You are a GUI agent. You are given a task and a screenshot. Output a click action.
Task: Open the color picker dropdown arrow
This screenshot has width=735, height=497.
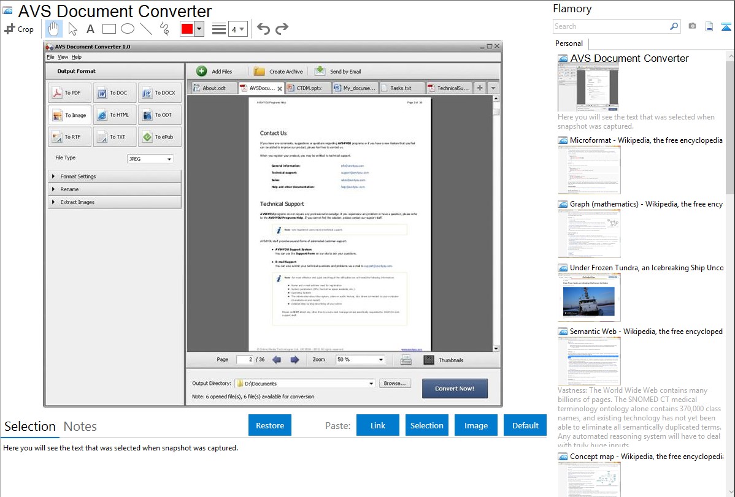coord(199,29)
